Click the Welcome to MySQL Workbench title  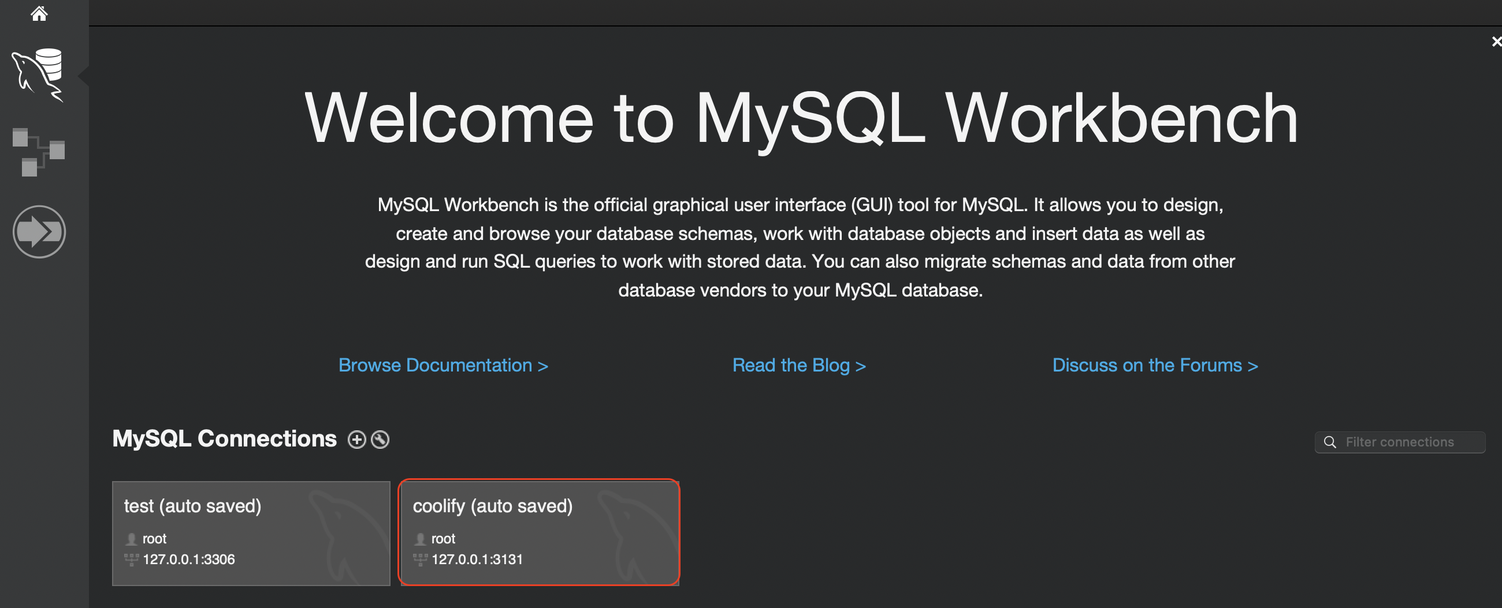(801, 118)
